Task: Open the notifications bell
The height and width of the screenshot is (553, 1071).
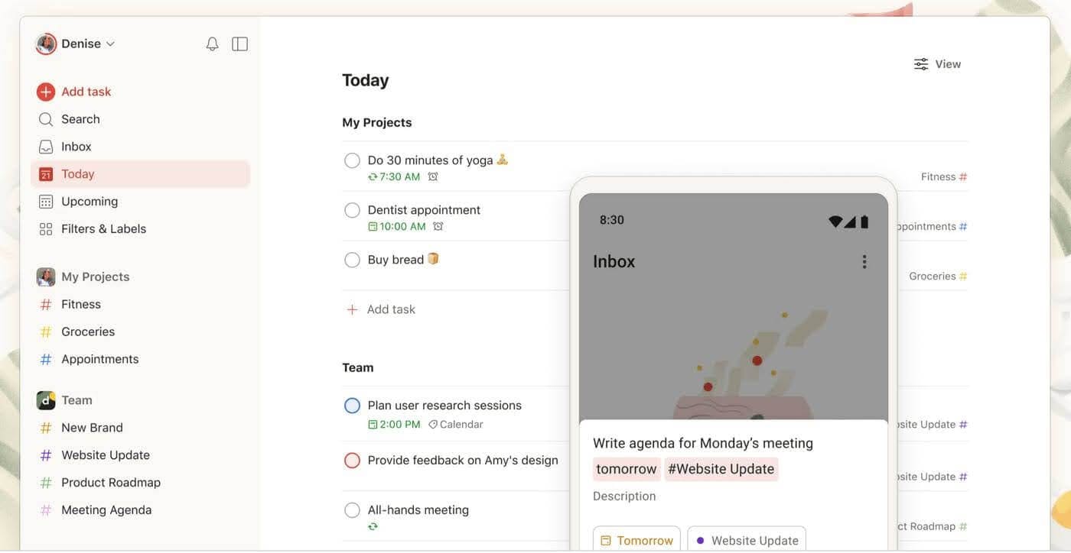Action: click(213, 44)
